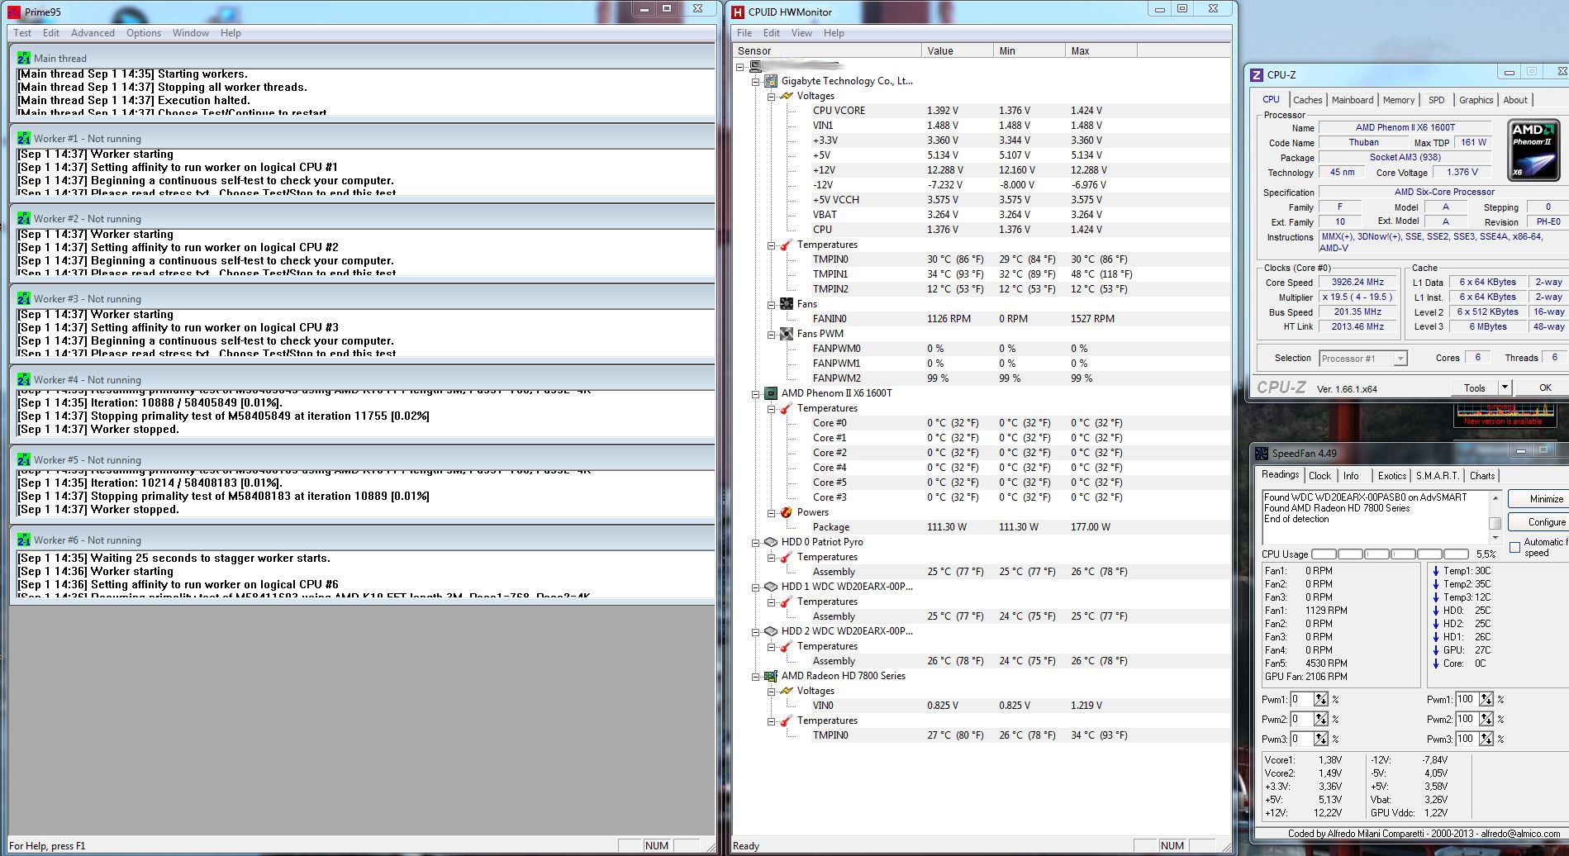The width and height of the screenshot is (1569, 856).
Task: Click the Value column header in HWMonitor
Action: pyautogui.click(x=957, y=50)
